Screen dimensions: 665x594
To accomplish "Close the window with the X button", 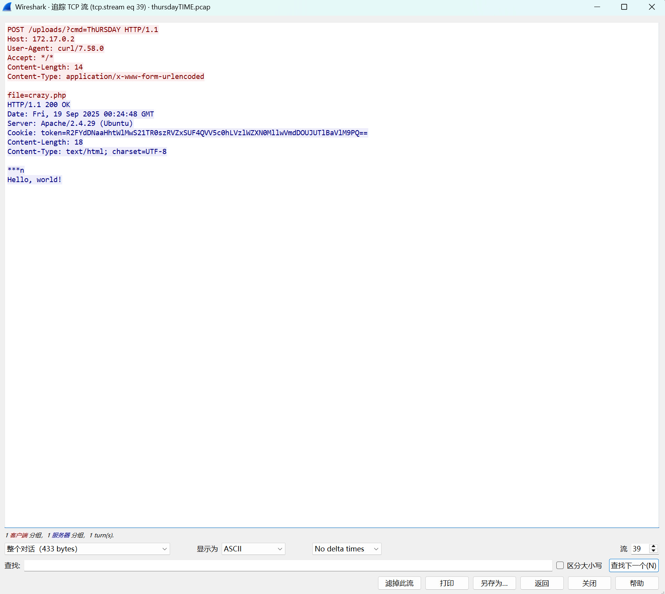I will coord(651,7).
